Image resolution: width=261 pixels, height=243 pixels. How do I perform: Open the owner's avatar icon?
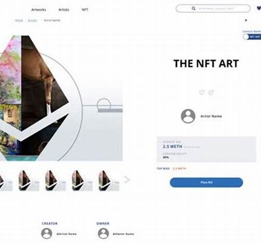[103, 234]
